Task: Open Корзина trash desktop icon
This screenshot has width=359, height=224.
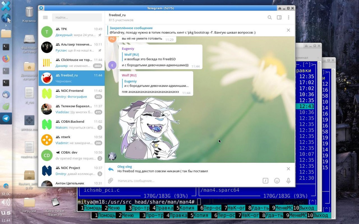Action: tap(29, 15)
